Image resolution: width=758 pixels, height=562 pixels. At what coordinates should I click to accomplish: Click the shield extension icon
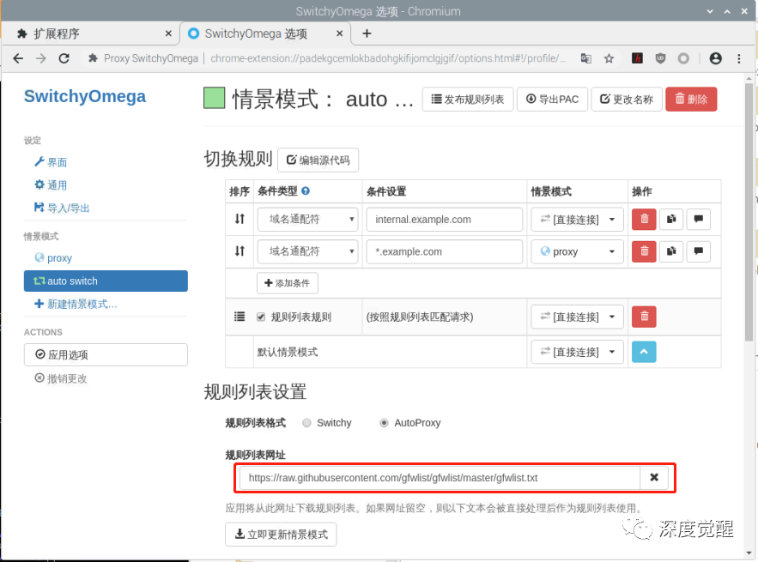660,58
